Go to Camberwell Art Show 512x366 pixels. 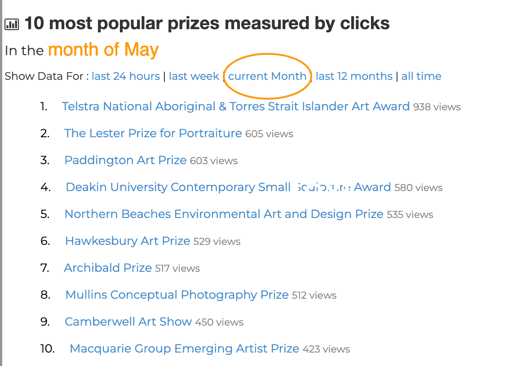(128, 322)
